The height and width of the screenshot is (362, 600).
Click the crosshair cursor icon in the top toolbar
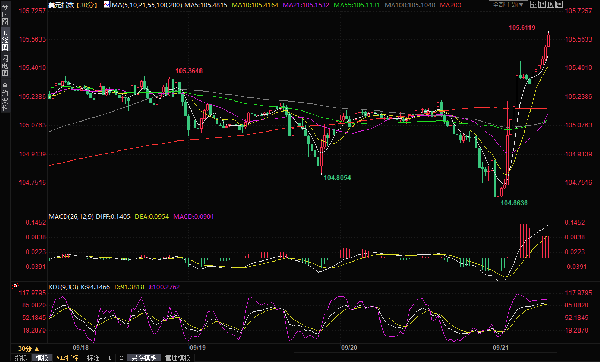point(534,5)
